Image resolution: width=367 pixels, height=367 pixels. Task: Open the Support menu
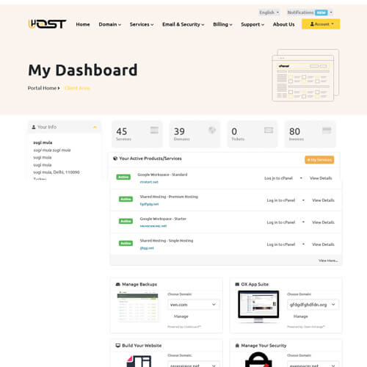252,24
